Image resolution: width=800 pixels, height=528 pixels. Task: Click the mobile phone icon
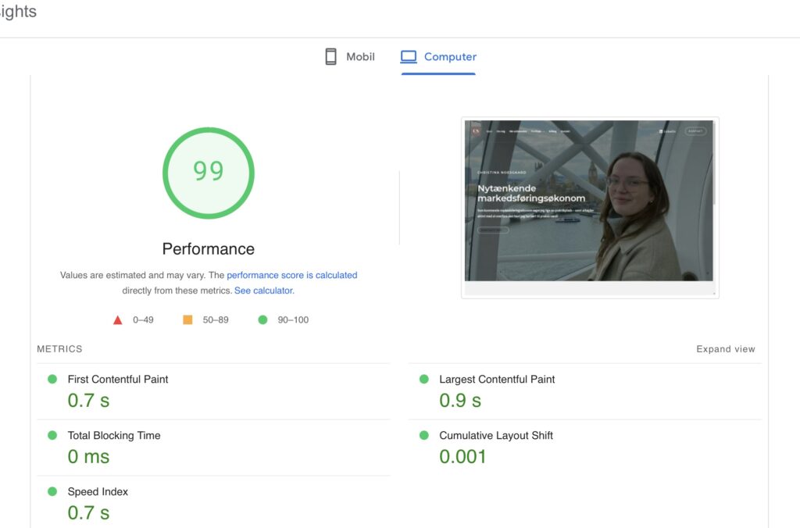[331, 57]
